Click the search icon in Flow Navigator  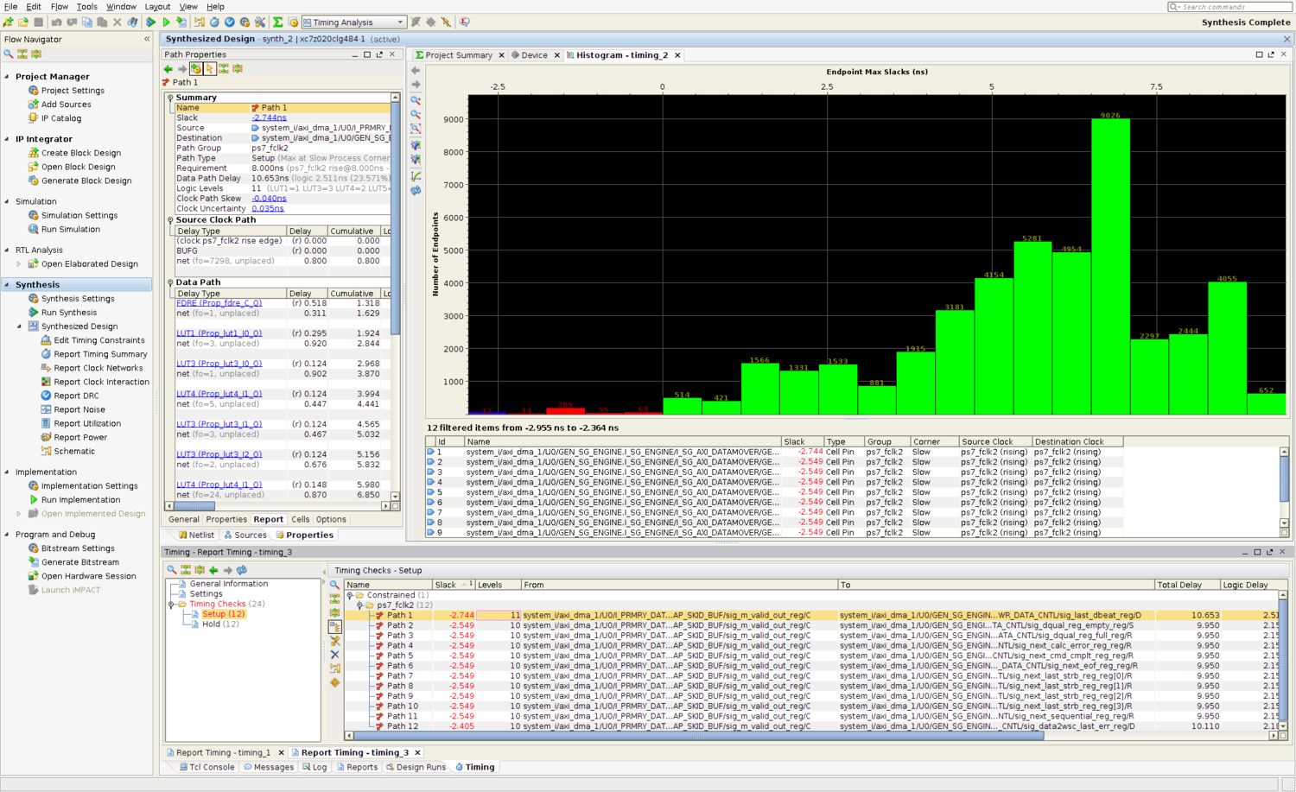tap(9, 54)
